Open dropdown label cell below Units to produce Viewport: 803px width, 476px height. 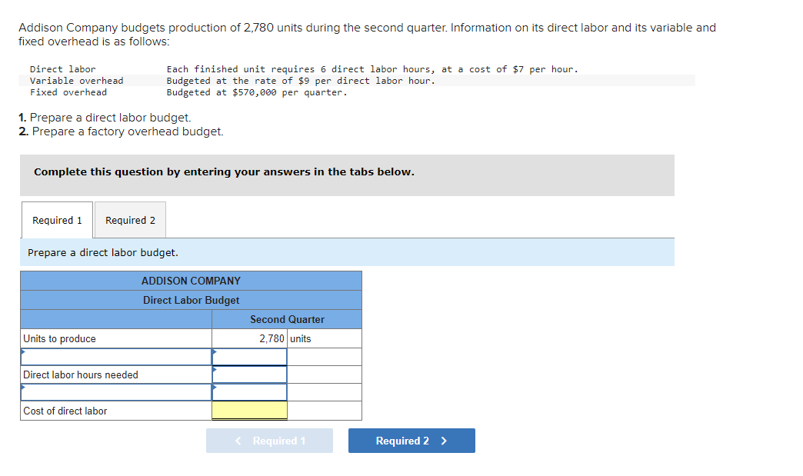(x=116, y=357)
